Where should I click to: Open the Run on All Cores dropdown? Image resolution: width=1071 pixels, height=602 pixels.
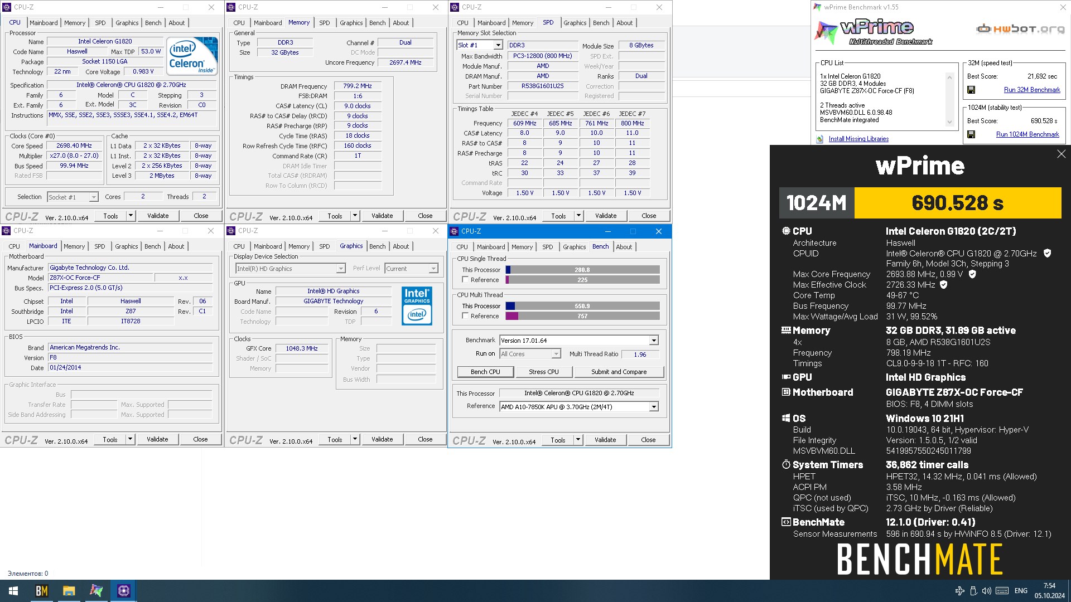coord(556,354)
